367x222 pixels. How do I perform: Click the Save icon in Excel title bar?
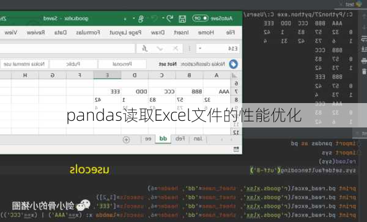182,19
